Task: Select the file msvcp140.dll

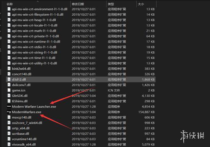Action: pos(21,118)
